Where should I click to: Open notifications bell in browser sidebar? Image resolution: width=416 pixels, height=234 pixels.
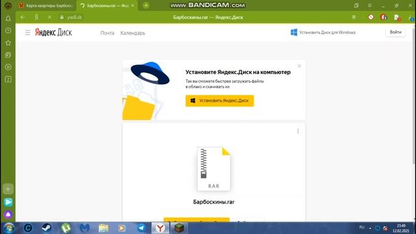pos(8,18)
